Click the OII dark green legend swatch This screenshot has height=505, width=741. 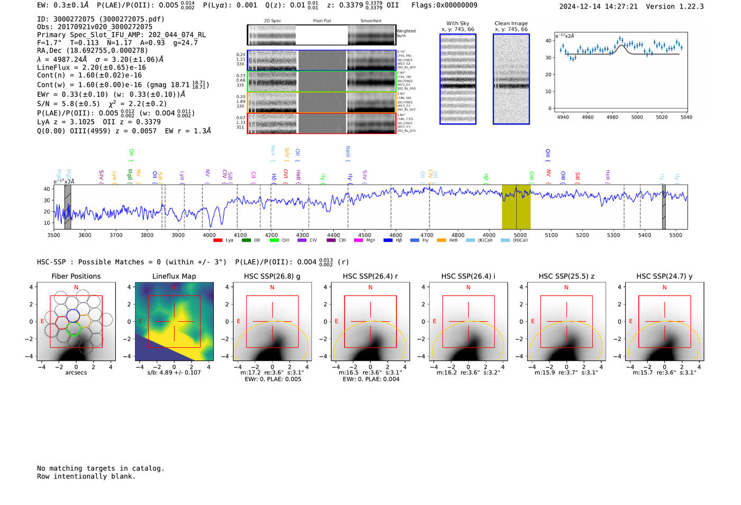[246, 241]
